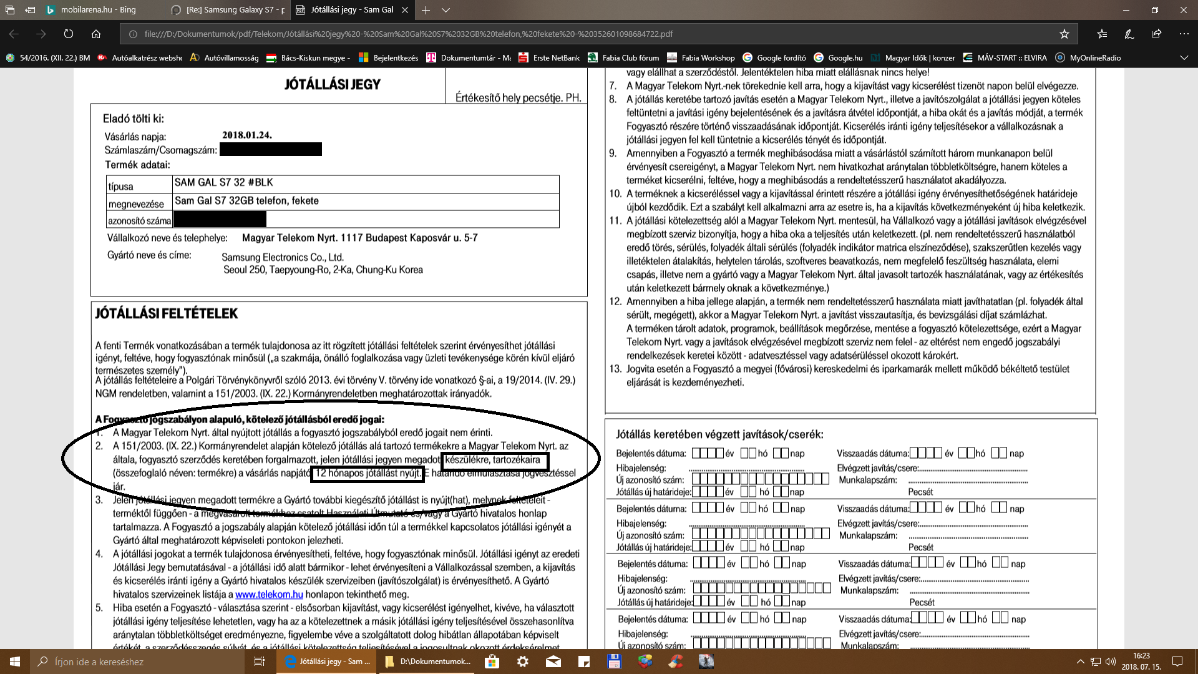This screenshot has height=674, width=1198.
Task: Open the Autóalkatrész webshop bookmark
Action: (140, 58)
